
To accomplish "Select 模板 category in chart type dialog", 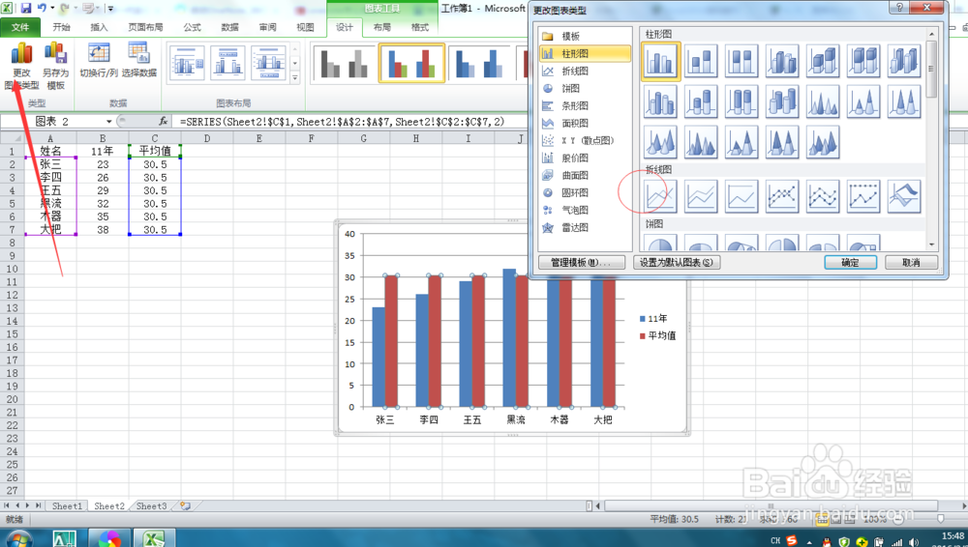I will pyautogui.click(x=586, y=37).
